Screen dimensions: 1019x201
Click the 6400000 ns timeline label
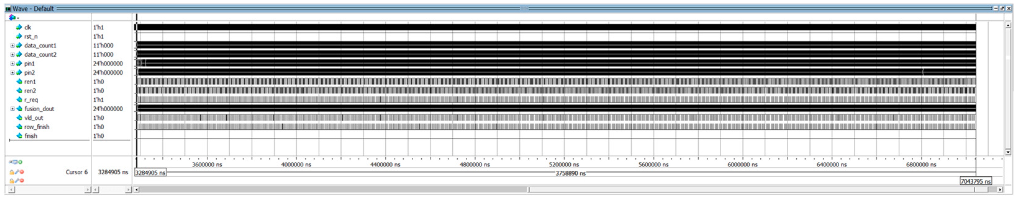831,165
